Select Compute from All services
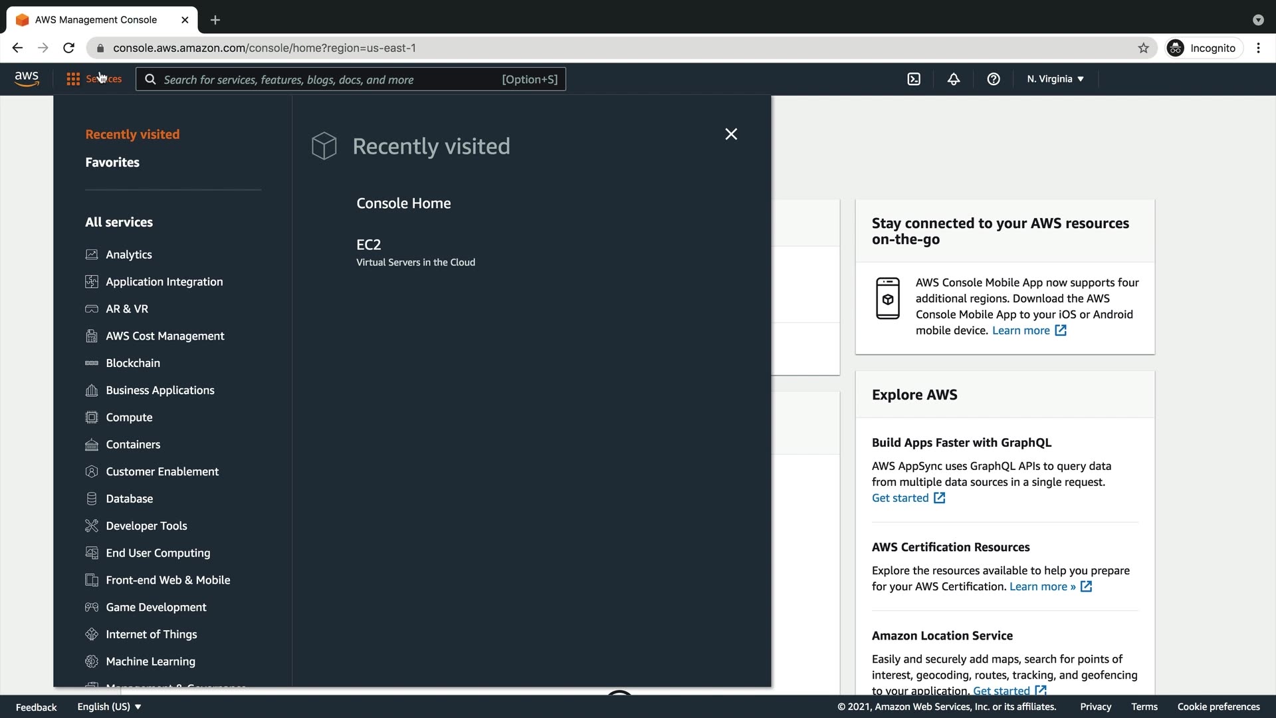 click(x=129, y=418)
